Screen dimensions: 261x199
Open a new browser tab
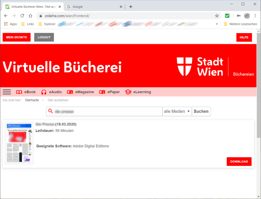[130, 7]
